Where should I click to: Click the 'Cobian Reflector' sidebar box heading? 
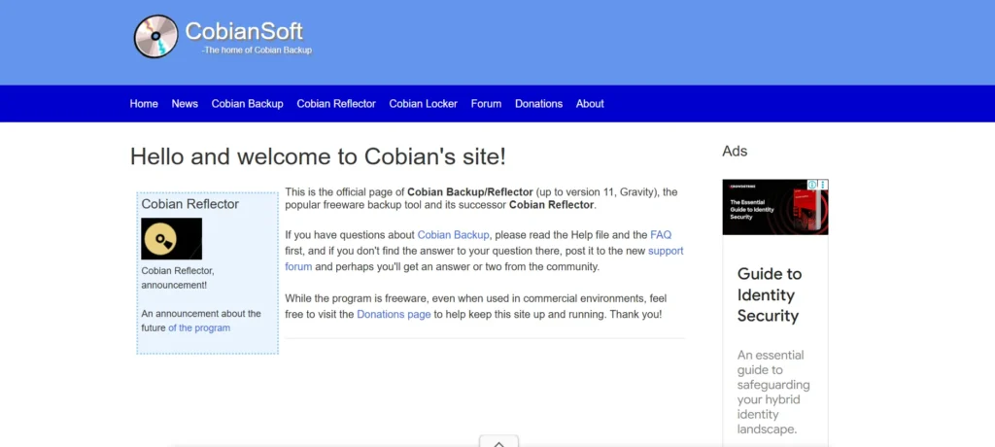[190, 204]
